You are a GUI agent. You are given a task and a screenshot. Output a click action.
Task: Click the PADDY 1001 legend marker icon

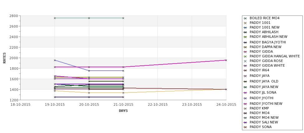tap(245, 23)
